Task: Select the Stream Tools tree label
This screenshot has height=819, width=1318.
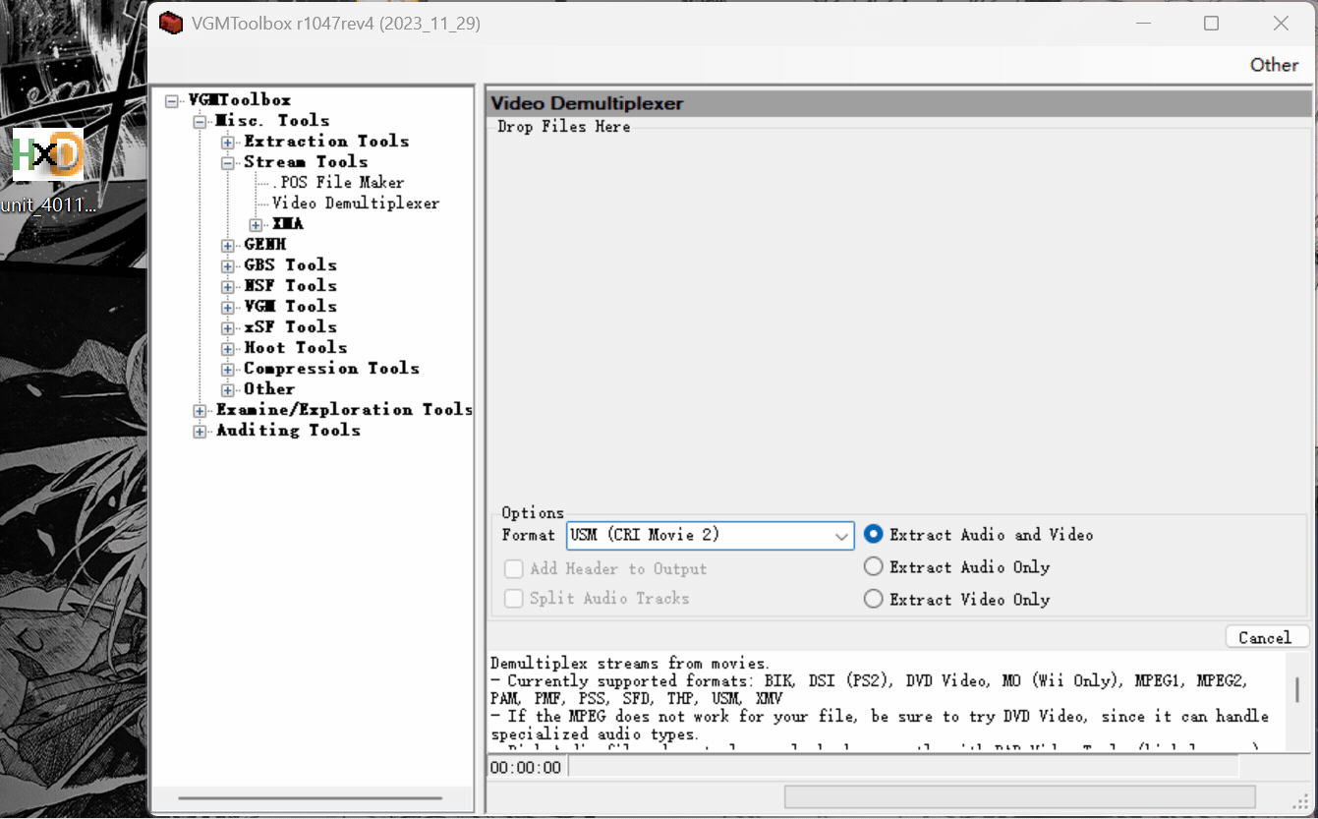Action: coord(307,162)
